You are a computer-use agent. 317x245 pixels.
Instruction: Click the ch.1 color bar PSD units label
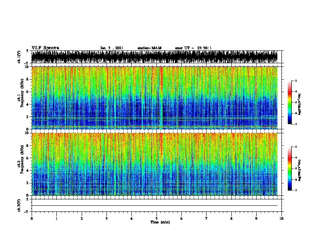[x=300, y=104]
